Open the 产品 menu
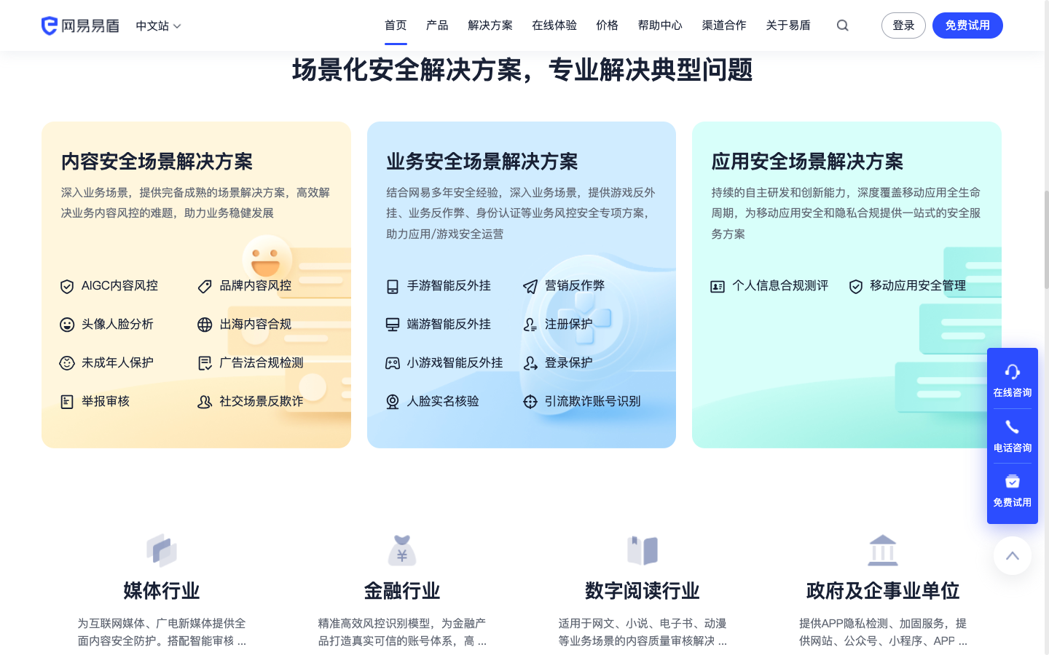This screenshot has height=655, width=1049. coord(437,25)
